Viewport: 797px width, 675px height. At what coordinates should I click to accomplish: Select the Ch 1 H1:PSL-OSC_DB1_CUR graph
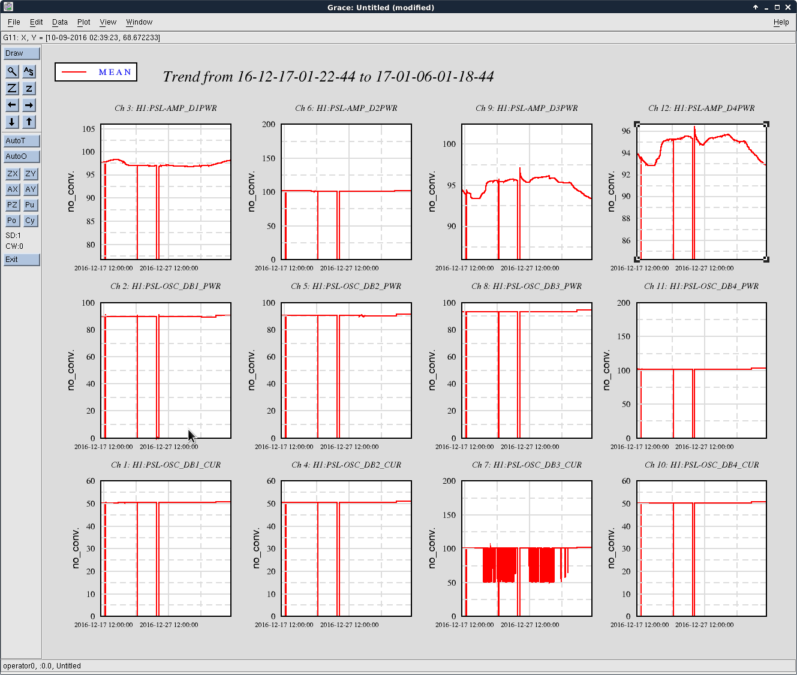166,549
